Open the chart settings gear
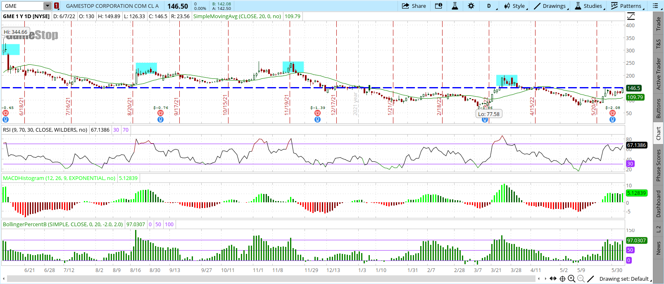 (x=471, y=6)
